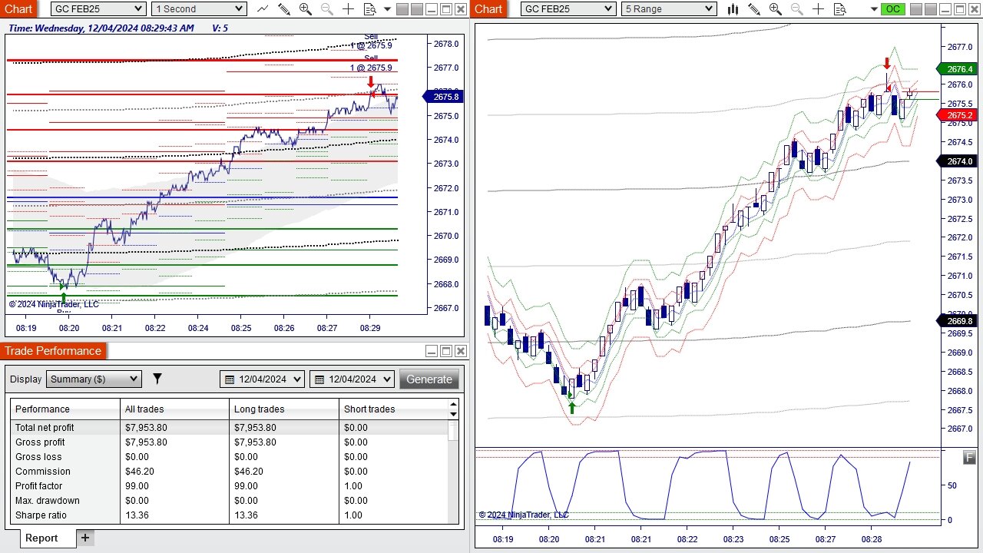Screen dimensions: 983x553
Task: Select the Trade Performance title tab
Action: point(53,351)
